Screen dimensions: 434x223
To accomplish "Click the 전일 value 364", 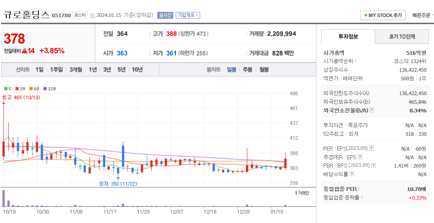I will (122, 34).
